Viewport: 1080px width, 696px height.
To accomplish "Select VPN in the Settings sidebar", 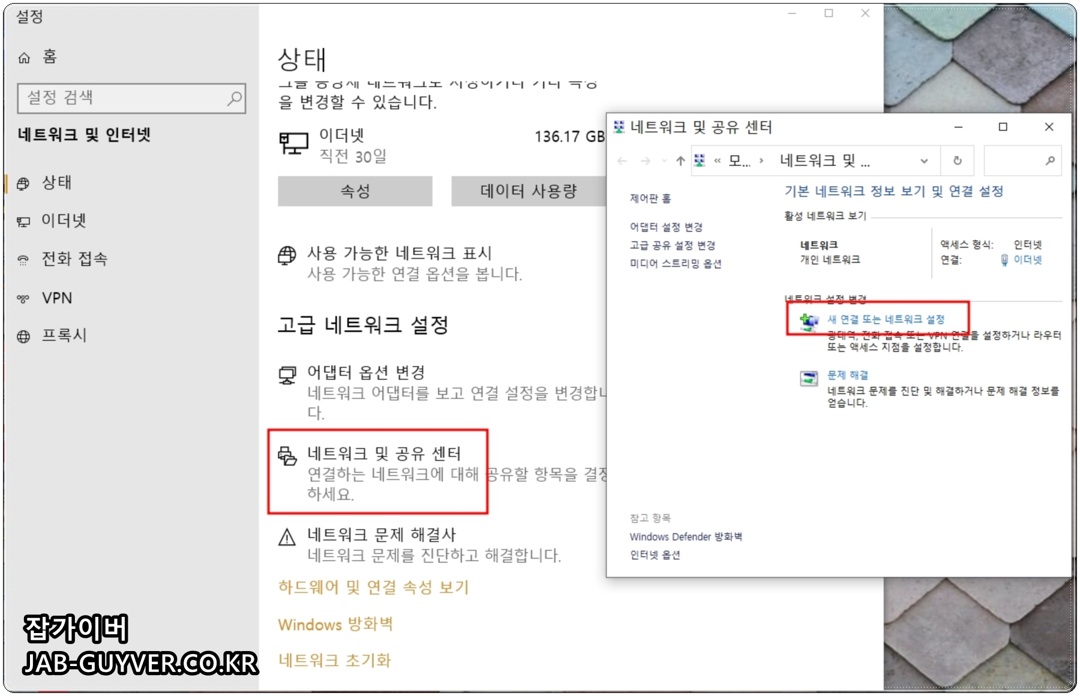I will [57, 298].
